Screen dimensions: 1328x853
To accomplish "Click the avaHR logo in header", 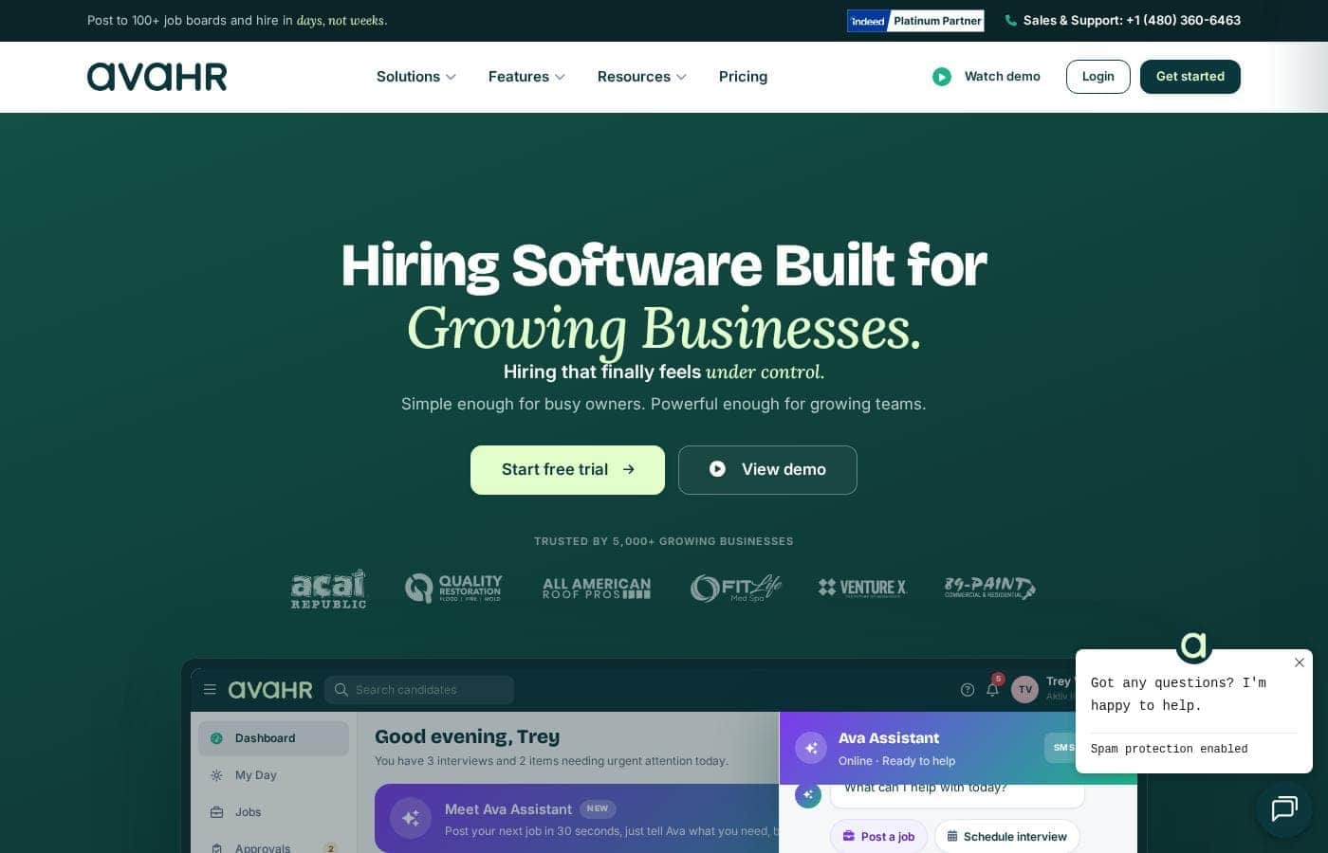I will (157, 77).
